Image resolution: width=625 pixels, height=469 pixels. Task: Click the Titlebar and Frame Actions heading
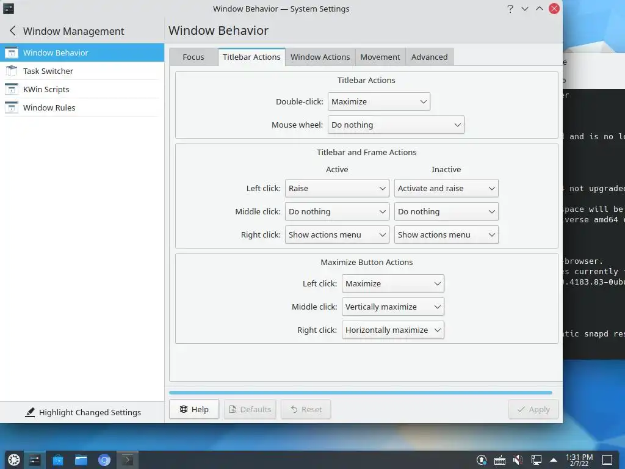[366, 152]
